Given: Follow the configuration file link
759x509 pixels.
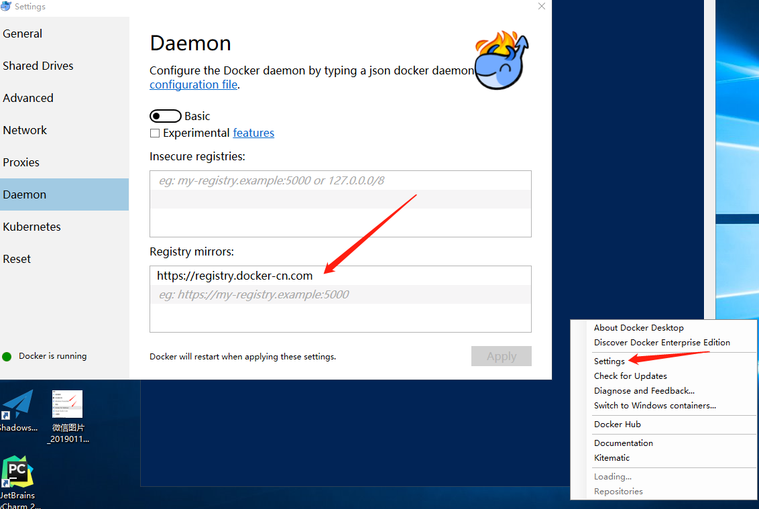Looking at the screenshot, I should pos(194,84).
